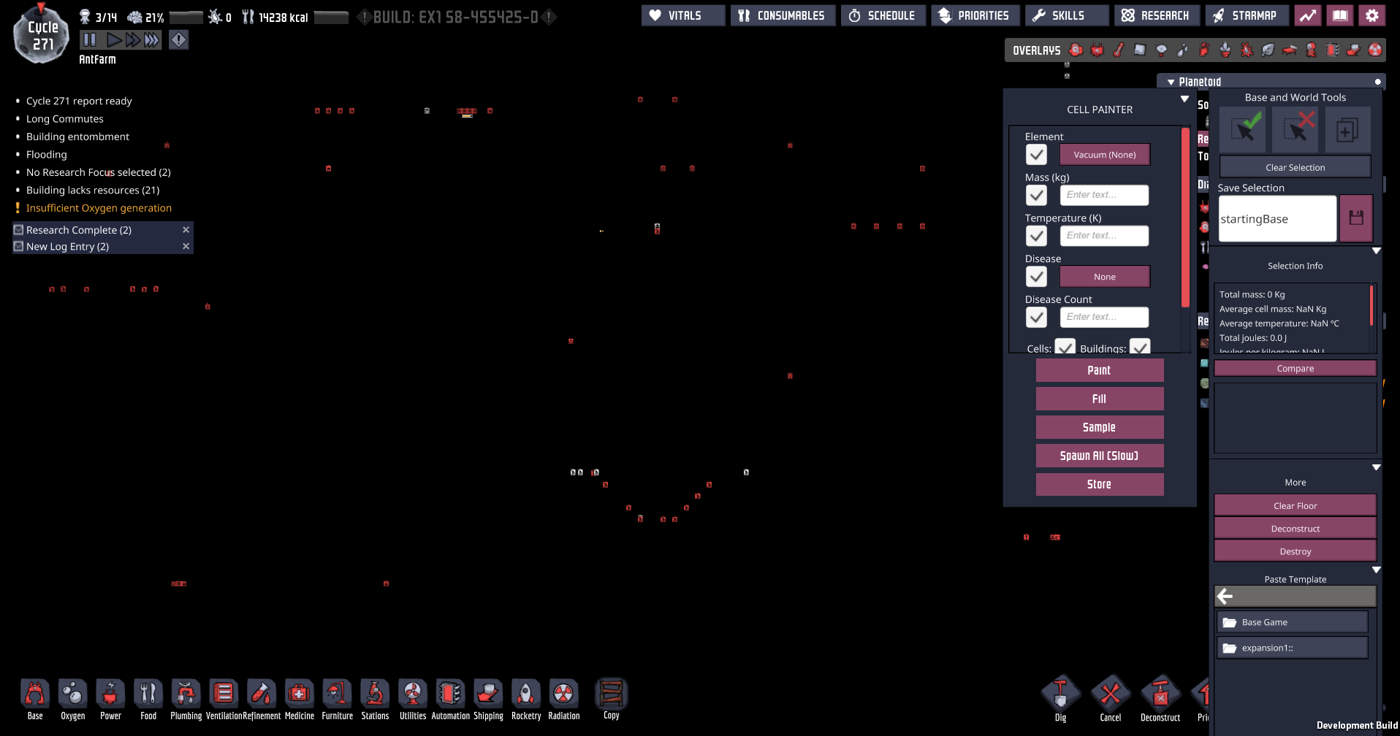Toggle the Element checkbox
1400x736 pixels.
pyautogui.click(x=1036, y=155)
